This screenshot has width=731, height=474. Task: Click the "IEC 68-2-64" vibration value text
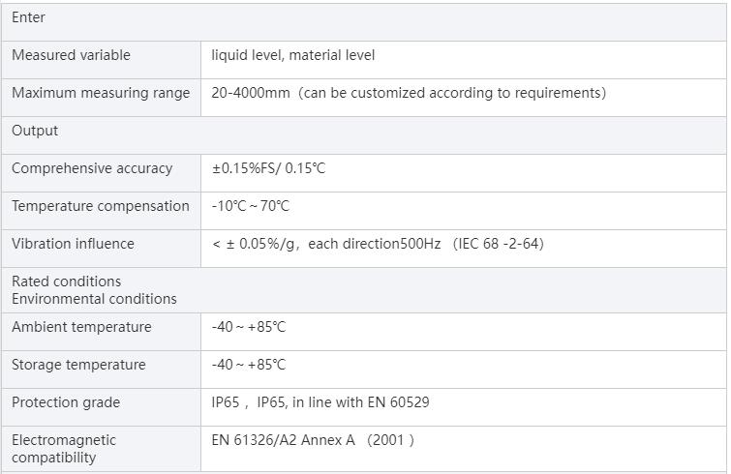pyautogui.click(x=498, y=244)
